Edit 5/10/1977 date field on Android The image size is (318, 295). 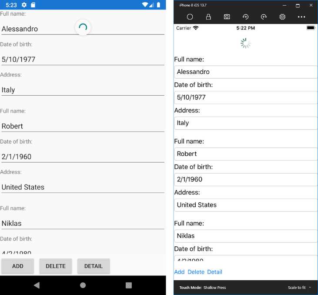(x=83, y=59)
